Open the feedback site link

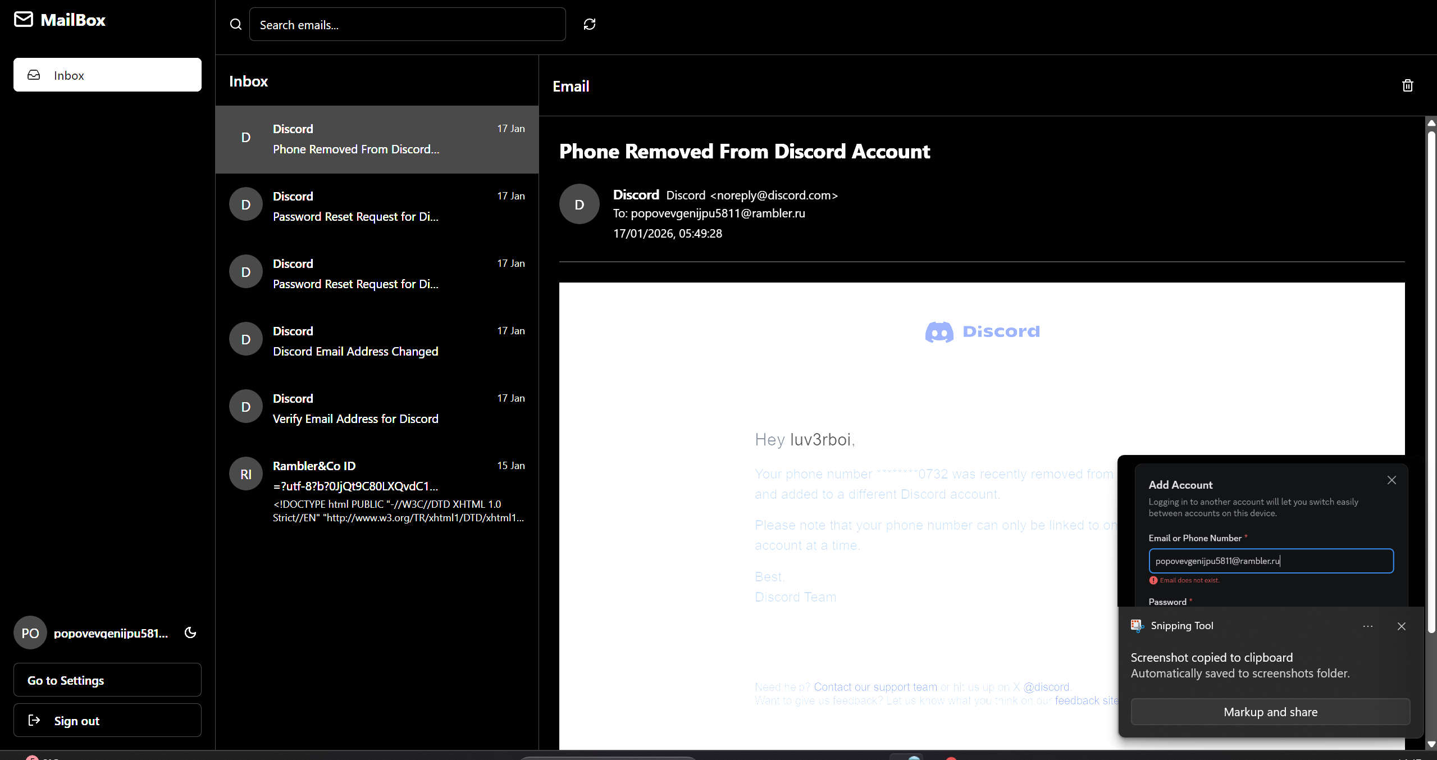point(1087,700)
